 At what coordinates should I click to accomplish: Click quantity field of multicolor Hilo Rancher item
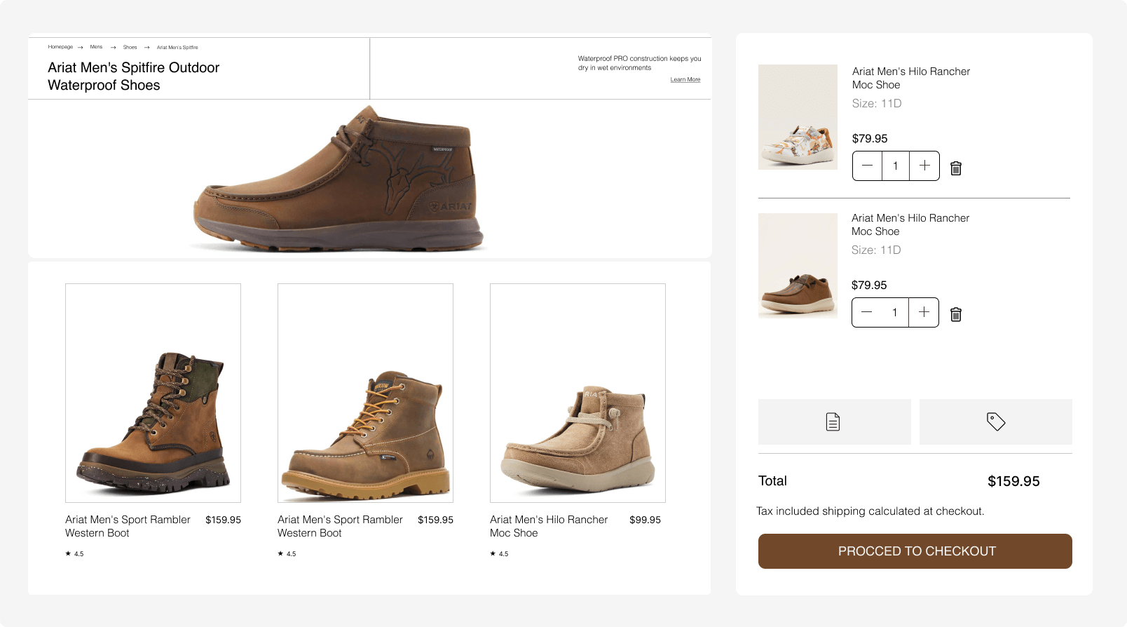[x=896, y=166]
